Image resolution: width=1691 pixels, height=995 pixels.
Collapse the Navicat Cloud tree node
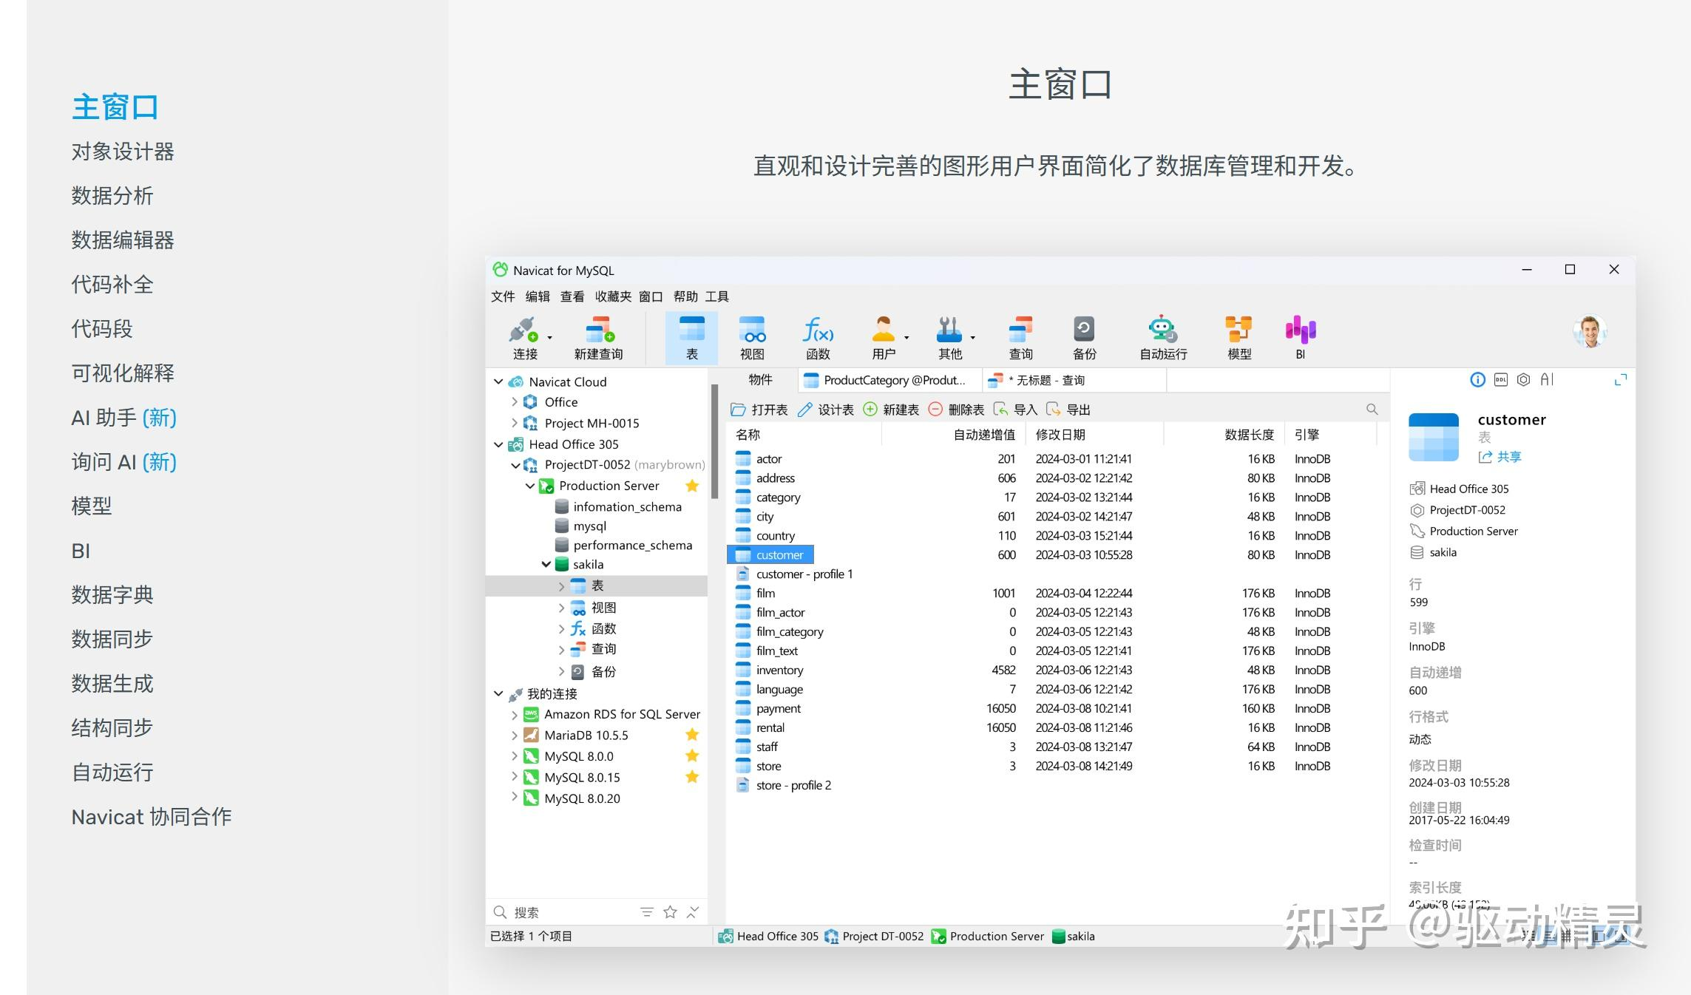pos(498,381)
